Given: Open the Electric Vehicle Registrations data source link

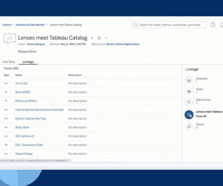Looking at the screenshot, I should pyautogui.click(x=123, y=44).
